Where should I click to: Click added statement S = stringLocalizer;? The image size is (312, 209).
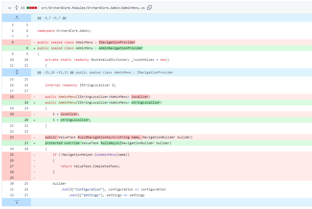tap(72, 120)
